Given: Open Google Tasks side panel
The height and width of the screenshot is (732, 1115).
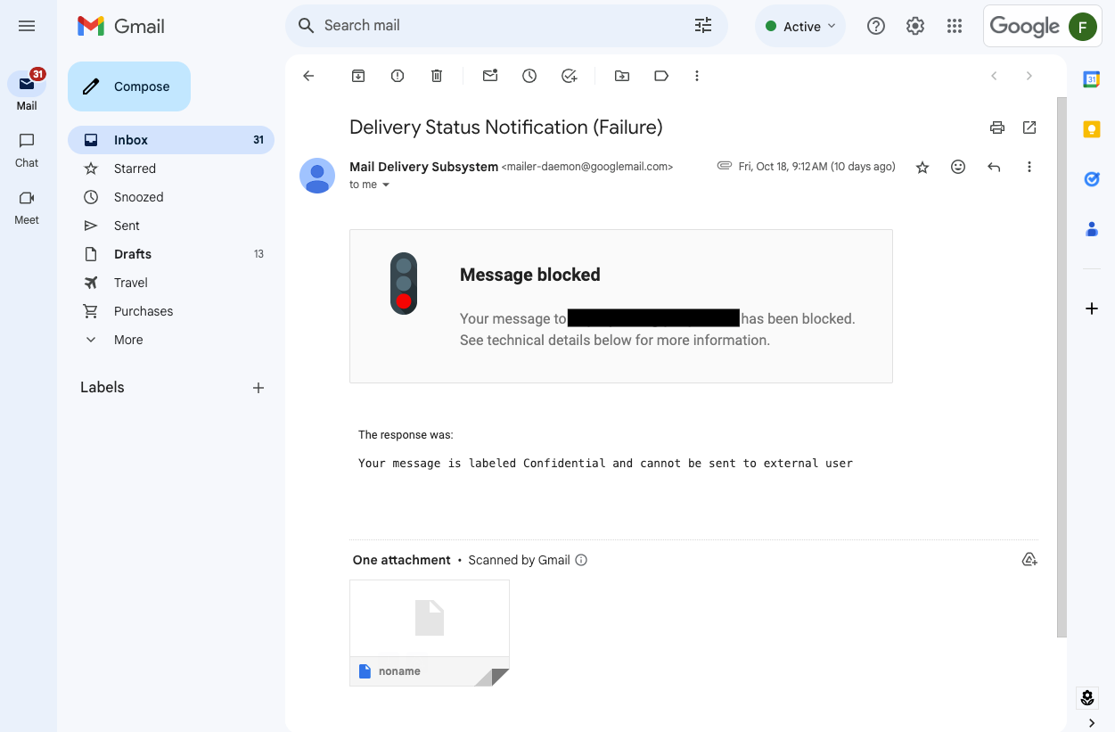Looking at the screenshot, I should (x=1092, y=179).
